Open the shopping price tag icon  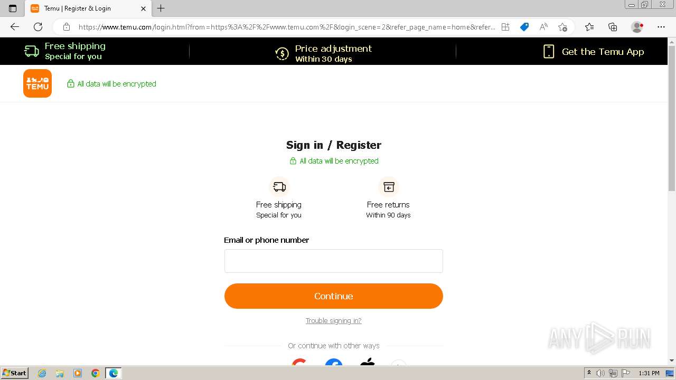tap(524, 27)
